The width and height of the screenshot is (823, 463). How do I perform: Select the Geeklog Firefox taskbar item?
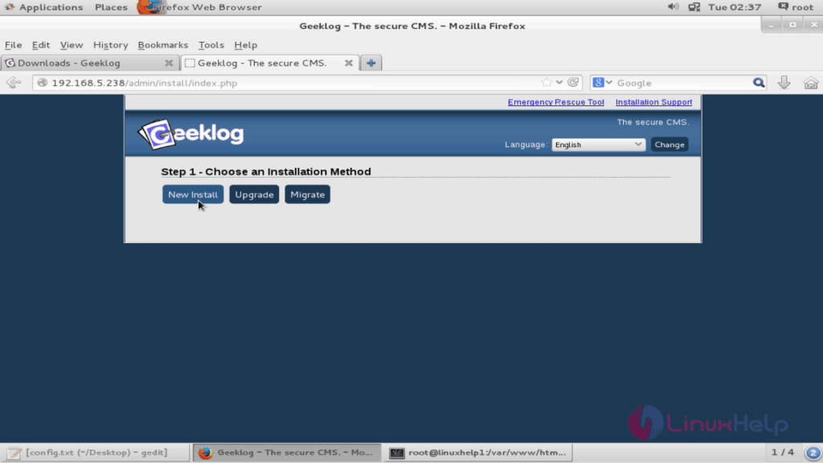287,452
